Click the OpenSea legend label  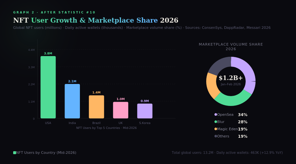click(225, 114)
